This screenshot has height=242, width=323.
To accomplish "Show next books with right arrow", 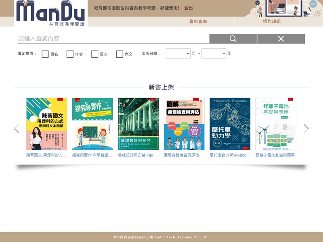I will pyautogui.click(x=306, y=129).
